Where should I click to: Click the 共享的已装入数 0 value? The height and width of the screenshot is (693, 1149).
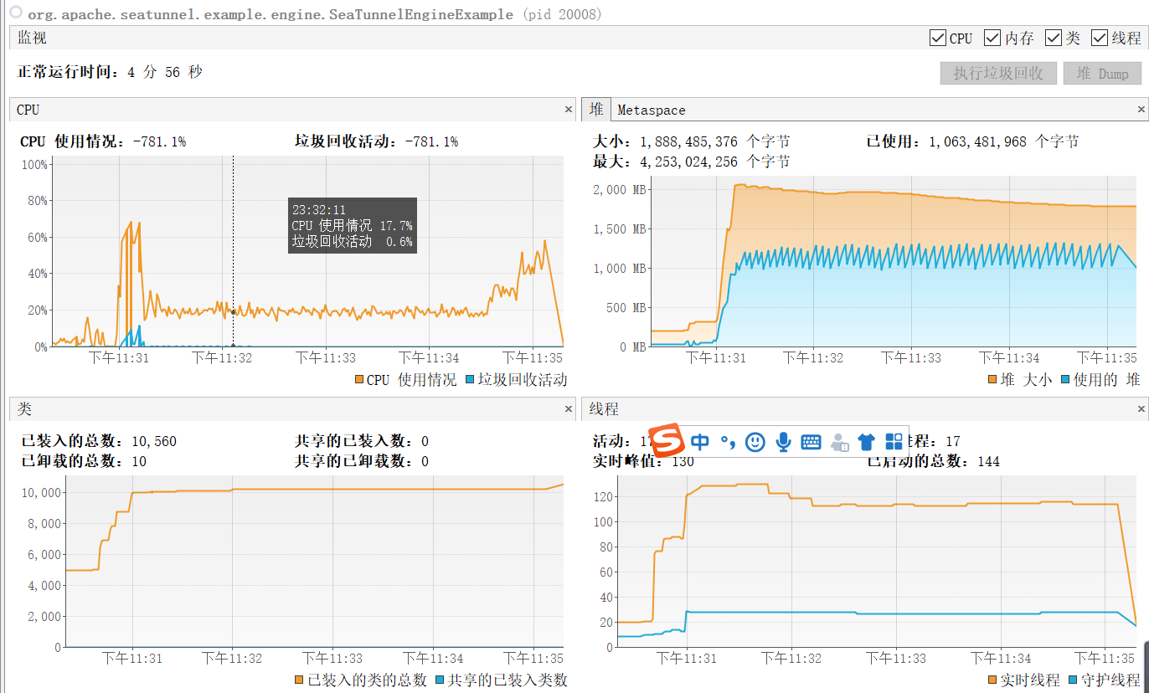[x=425, y=441]
